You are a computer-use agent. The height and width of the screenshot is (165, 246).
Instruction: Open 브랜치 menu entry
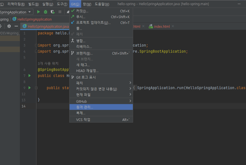point(101,53)
